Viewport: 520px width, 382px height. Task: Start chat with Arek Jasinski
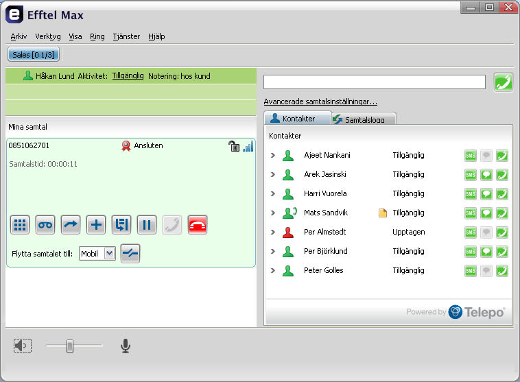point(486,175)
